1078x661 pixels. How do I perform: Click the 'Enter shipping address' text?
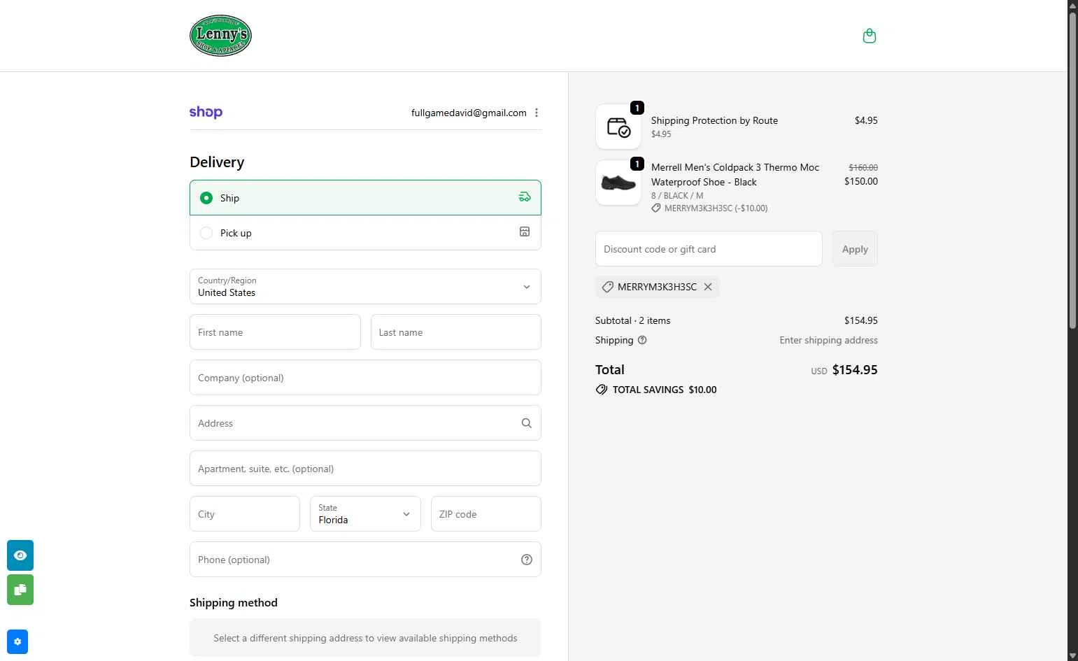[x=829, y=340]
